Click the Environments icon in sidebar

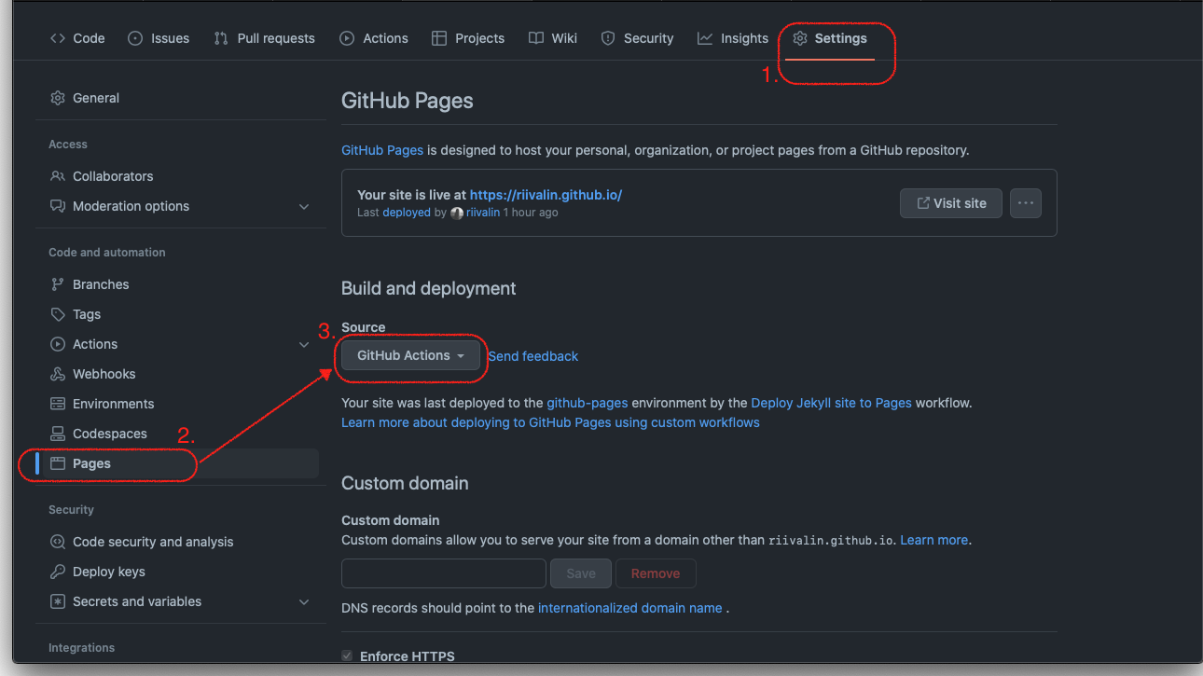(58, 404)
